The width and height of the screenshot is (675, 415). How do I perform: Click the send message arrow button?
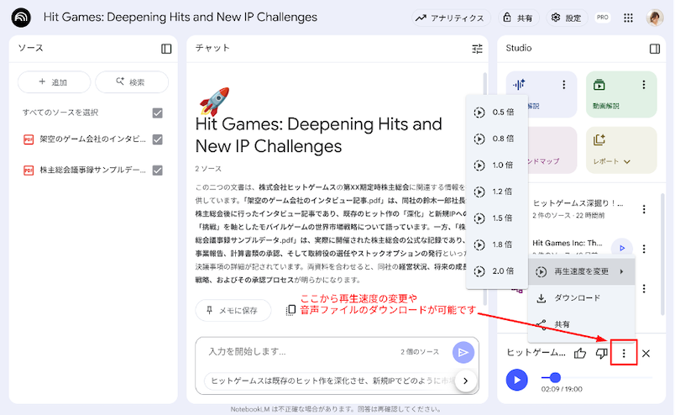(x=463, y=353)
